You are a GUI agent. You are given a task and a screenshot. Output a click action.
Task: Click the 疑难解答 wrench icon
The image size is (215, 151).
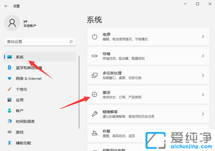point(95,114)
